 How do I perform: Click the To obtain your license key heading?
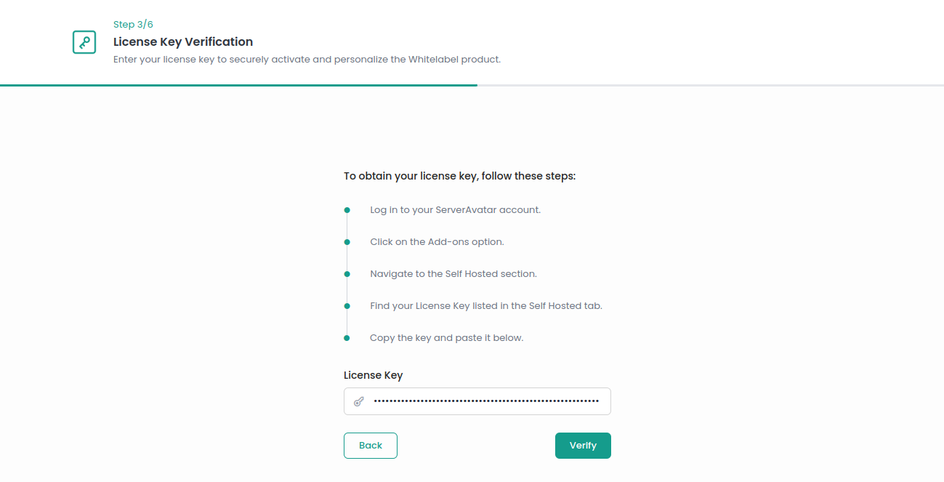pyautogui.click(x=459, y=176)
